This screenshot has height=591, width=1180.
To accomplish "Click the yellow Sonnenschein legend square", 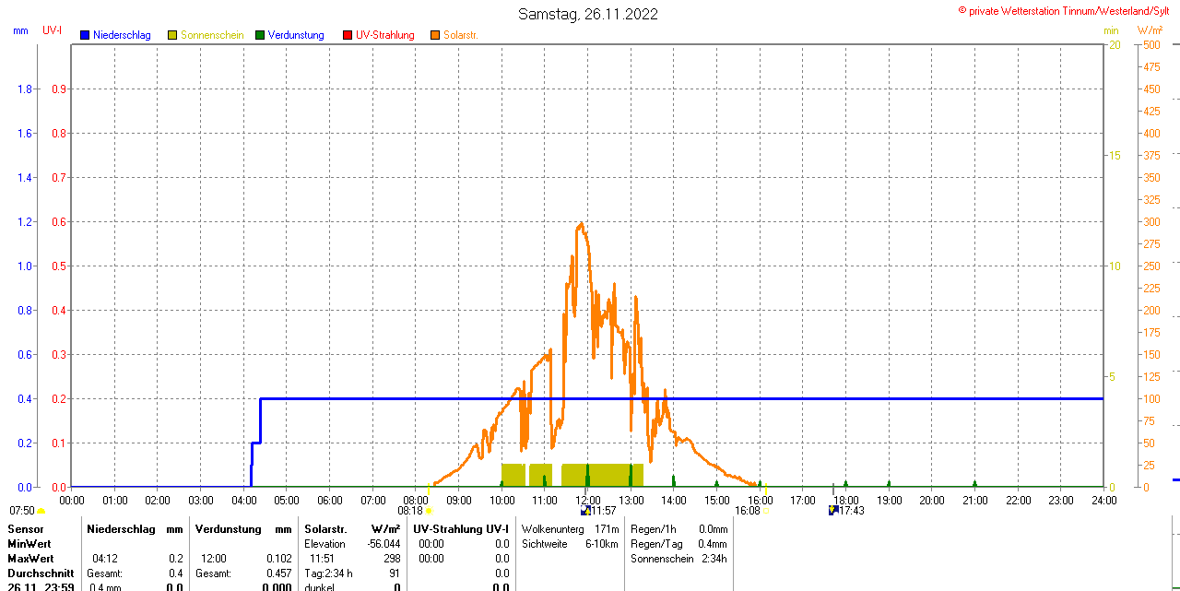I will 172,35.
